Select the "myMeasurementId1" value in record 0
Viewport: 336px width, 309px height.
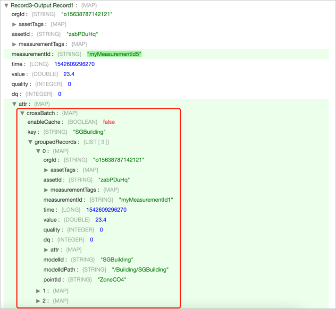click(x=146, y=200)
